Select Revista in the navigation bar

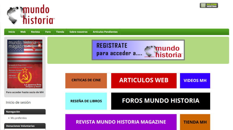click(35, 32)
